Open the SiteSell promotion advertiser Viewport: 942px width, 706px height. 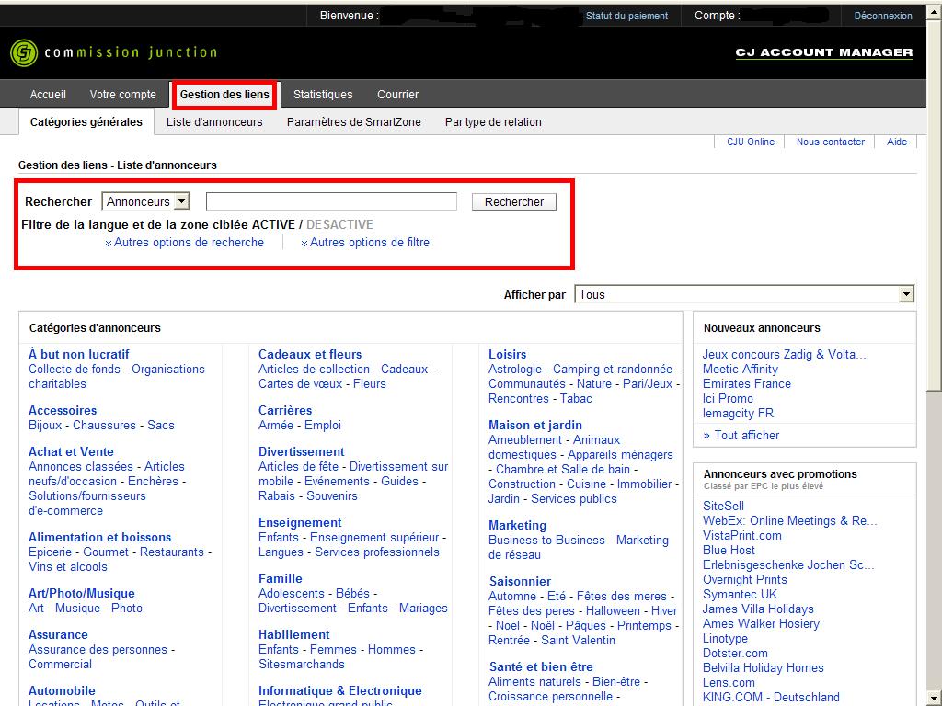723,507
